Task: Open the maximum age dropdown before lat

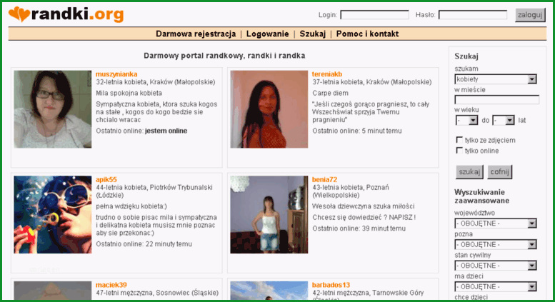Action: pyautogui.click(x=504, y=121)
